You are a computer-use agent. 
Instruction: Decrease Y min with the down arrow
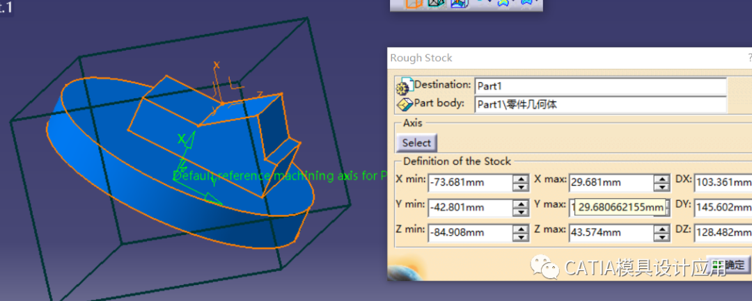(520, 211)
